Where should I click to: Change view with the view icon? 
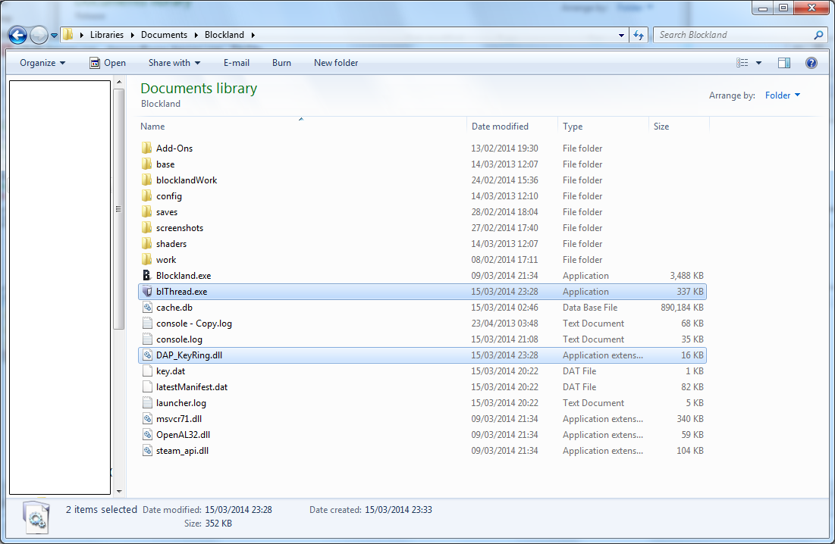click(x=742, y=63)
